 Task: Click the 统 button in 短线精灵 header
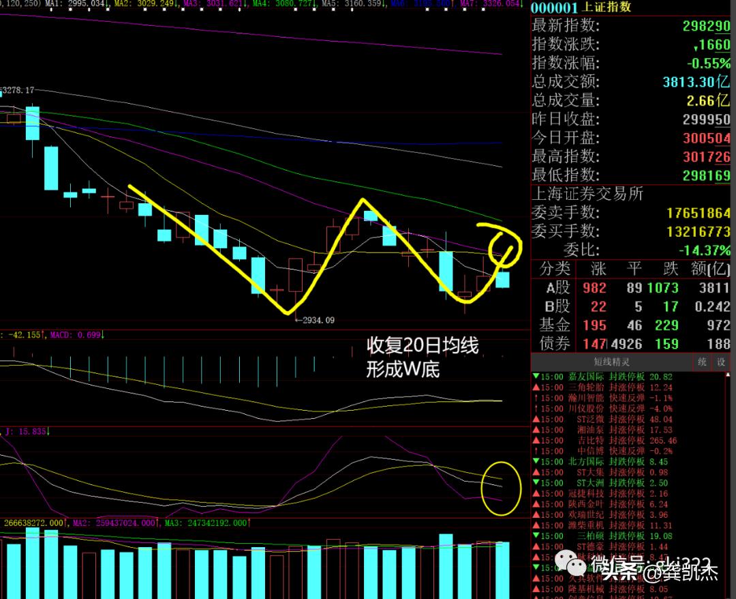coord(703,362)
